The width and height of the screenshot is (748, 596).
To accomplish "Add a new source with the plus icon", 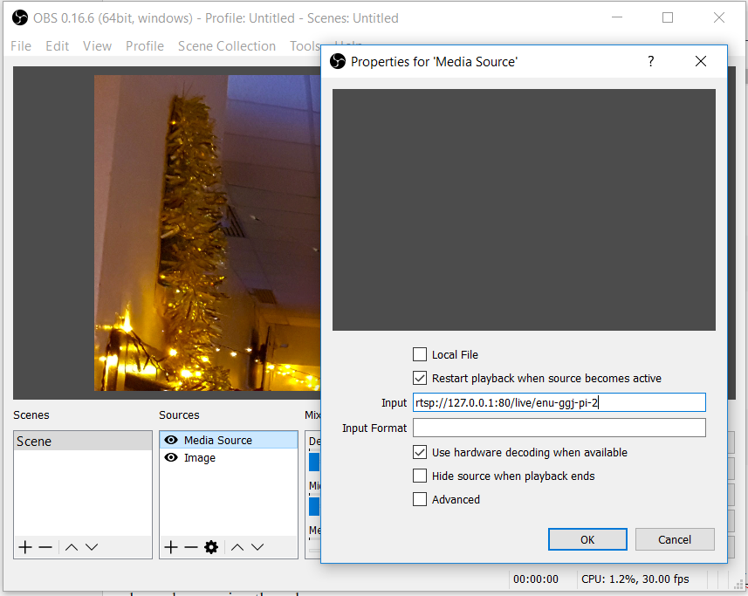I will pos(170,547).
